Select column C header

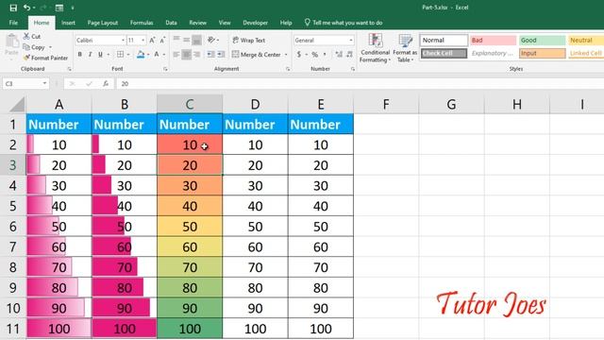coord(190,104)
